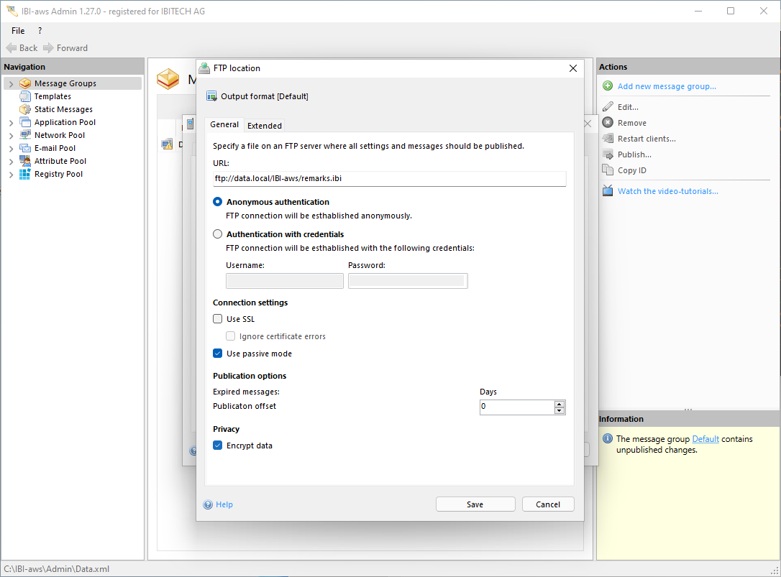Expand the E-mail Pool tree node
The height and width of the screenshot is (577, 781).
tap(11, 149)
